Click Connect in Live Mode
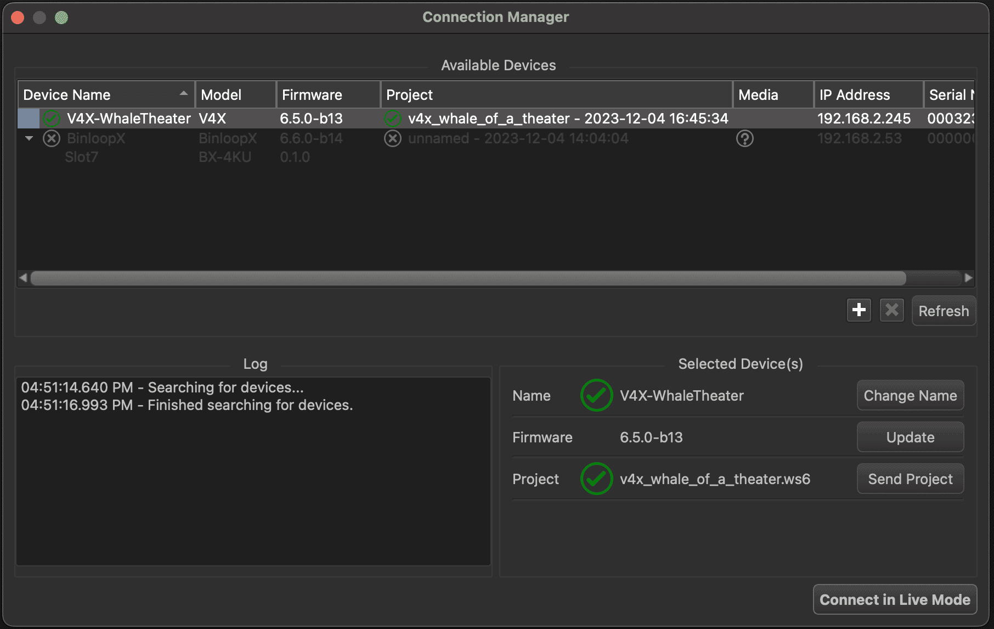This screenshot has height=629, width=994. pyautogui.click(x=894, y=599)
